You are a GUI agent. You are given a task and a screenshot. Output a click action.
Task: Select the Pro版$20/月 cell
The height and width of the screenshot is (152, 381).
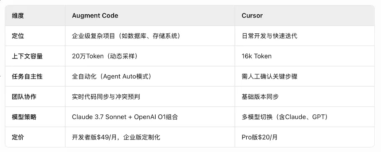[259, 137]
